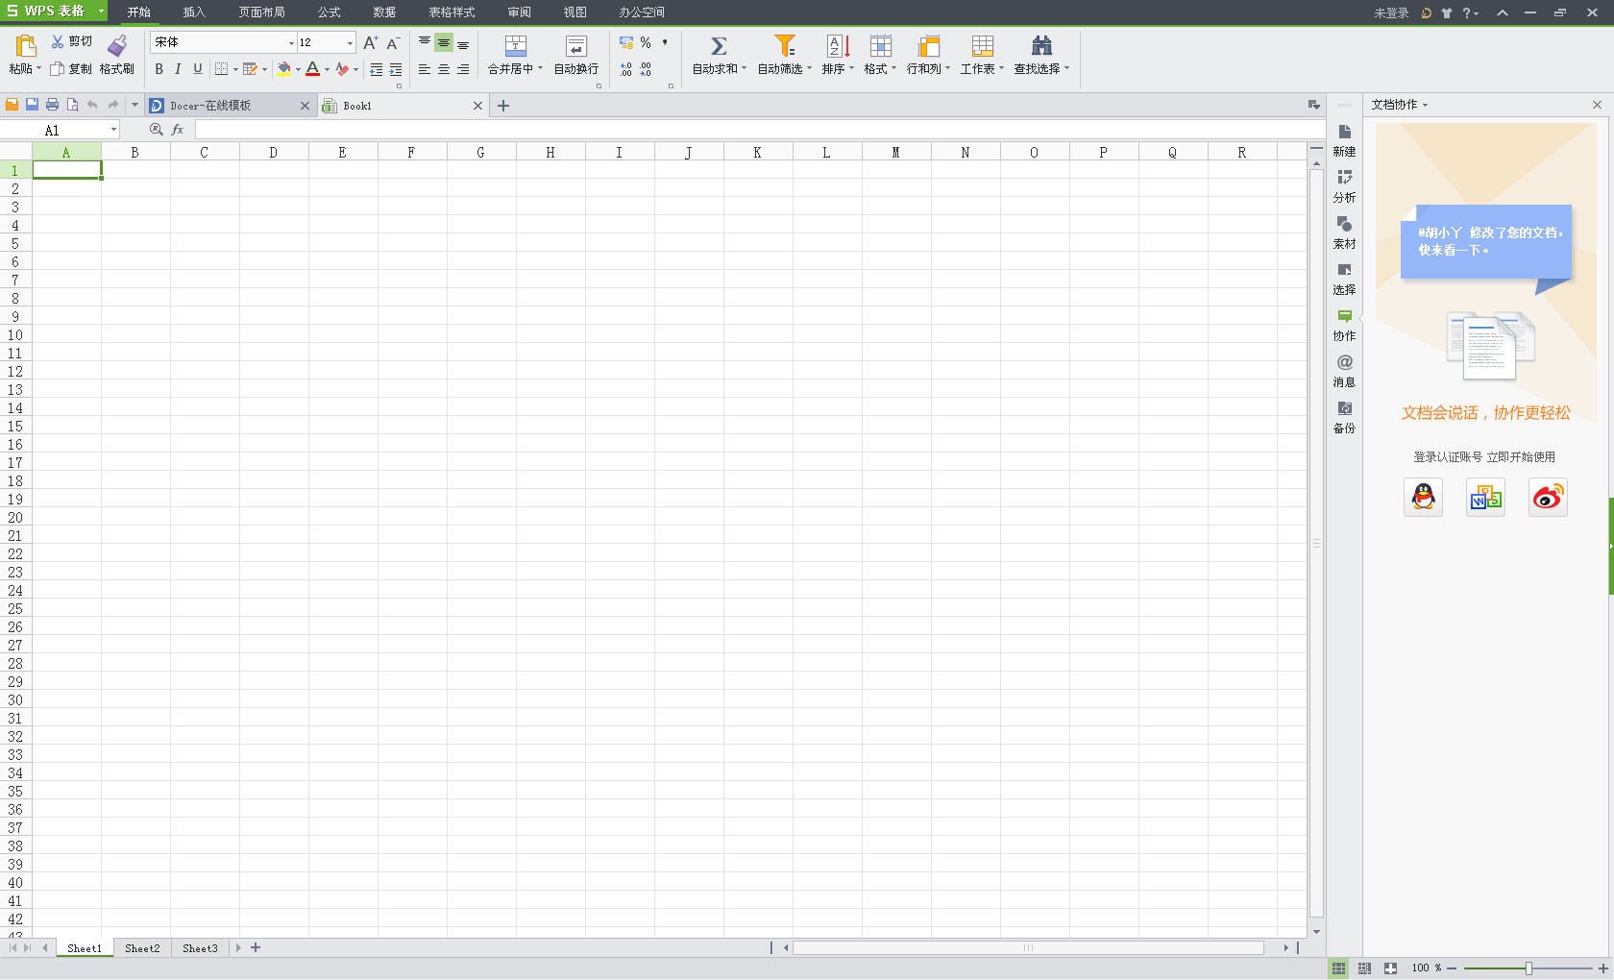Click the QQ penguin login icon

pos(1423,497)
